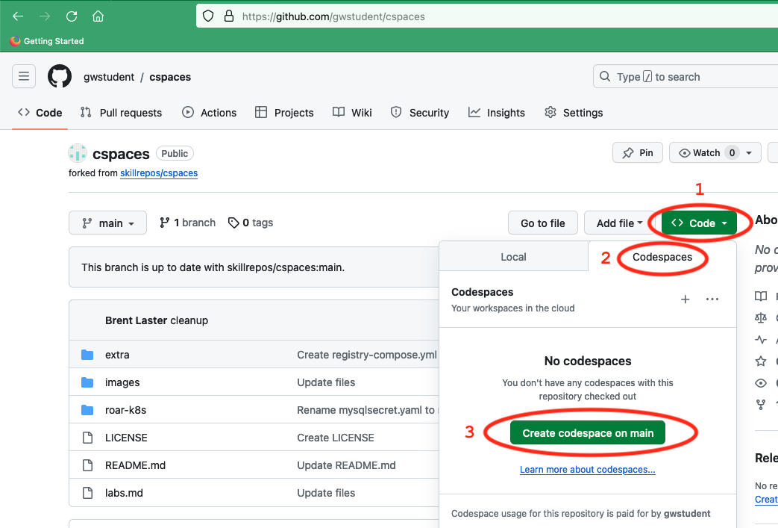
Task: Open the Pull requests tab
Action: 121,113
